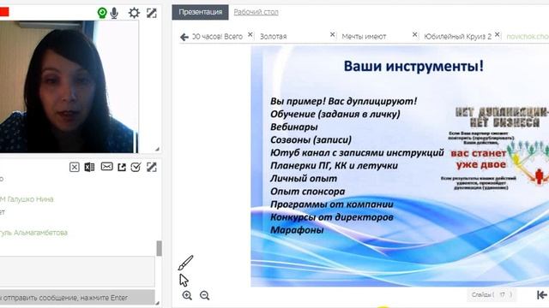Click the presenter webcam video

click(x=69, y=86)
